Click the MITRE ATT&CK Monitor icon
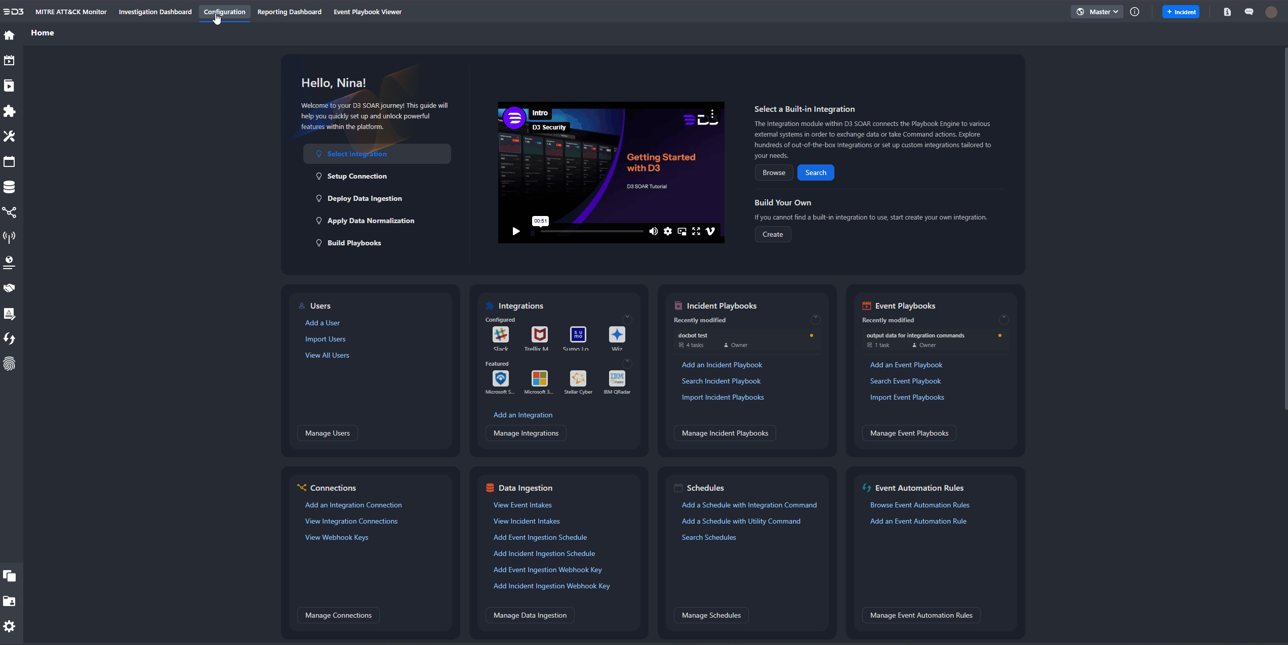The height and width of the screenshot is (645, 1288). pyautogui.click(x=71, y=11)
